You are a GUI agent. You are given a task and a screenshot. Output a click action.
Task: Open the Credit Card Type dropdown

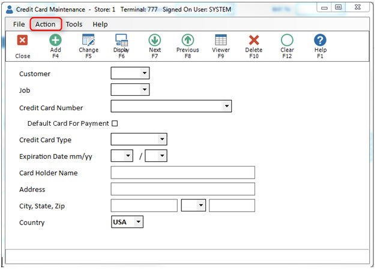(162, 140)
